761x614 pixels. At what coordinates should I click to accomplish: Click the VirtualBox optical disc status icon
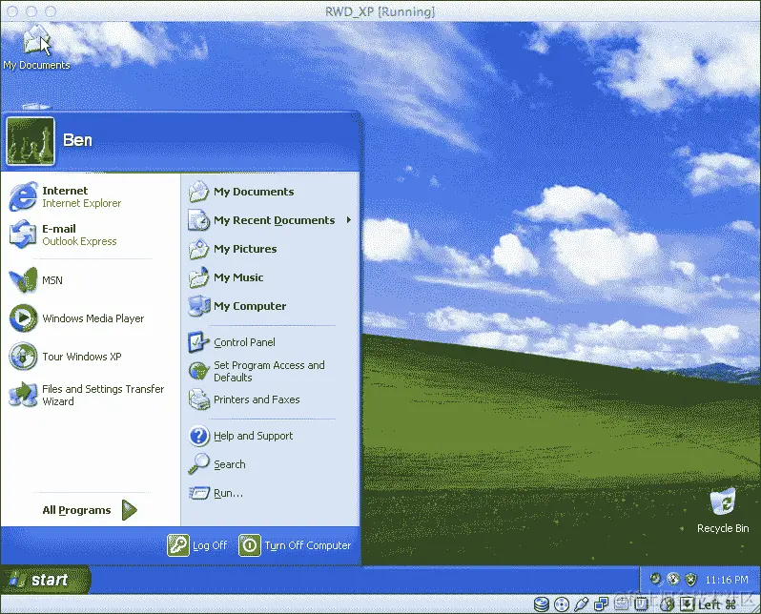562,604
